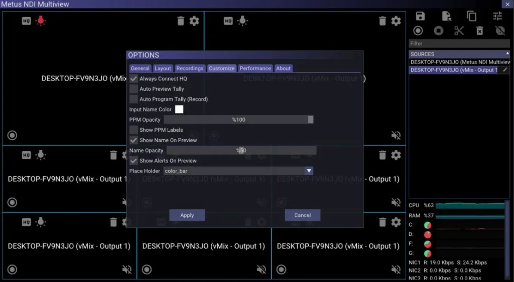Screen dimensions: 514x282
Task: Unmute audio in the bottom-right cell
Action: point(396,269)
